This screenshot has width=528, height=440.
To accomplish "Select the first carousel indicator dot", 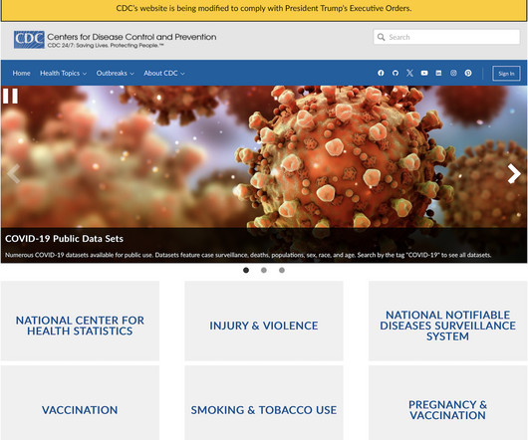I will 246,270.
